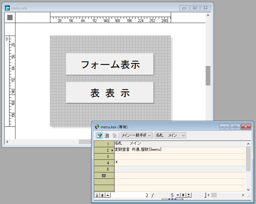Image resolution: width=256 pixels, height=204 pixels.
Task: Select row 1 header in menu.kex
Action: click(104, 144)
